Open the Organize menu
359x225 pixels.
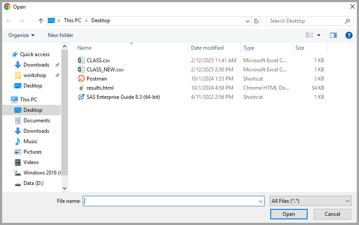point(21,35)
